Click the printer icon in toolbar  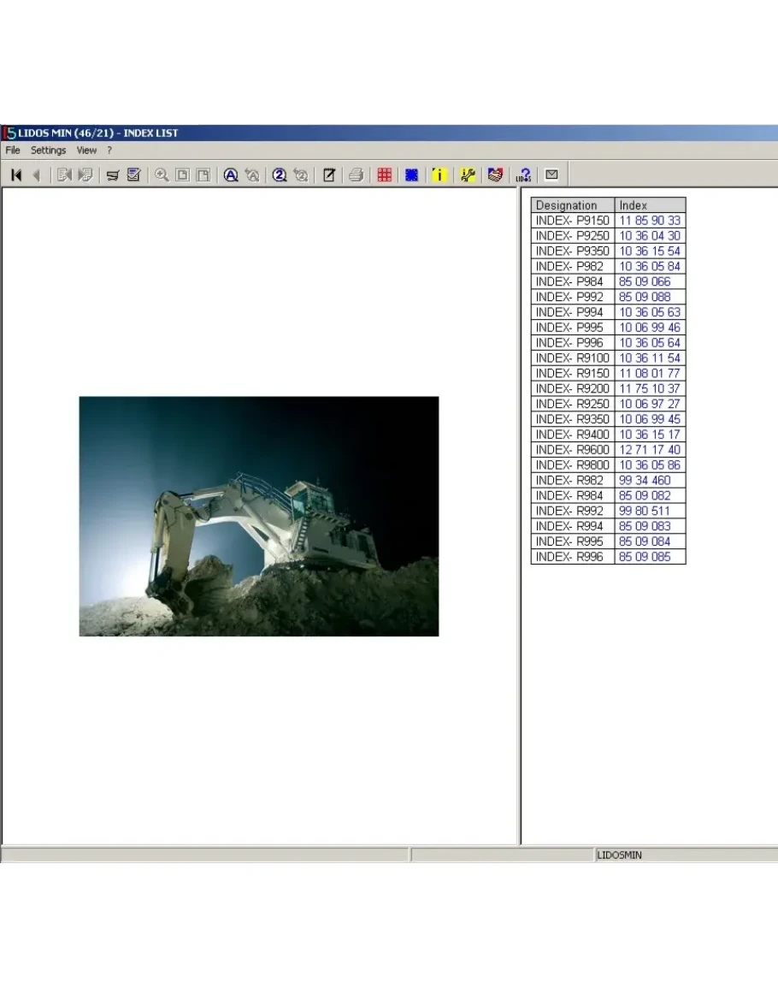click(356, 175)
